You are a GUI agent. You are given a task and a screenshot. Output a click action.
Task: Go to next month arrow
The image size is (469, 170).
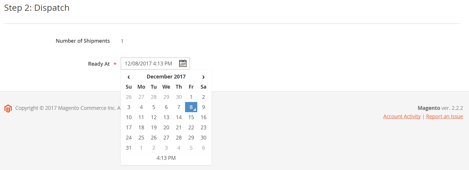[x=203, y=77]
